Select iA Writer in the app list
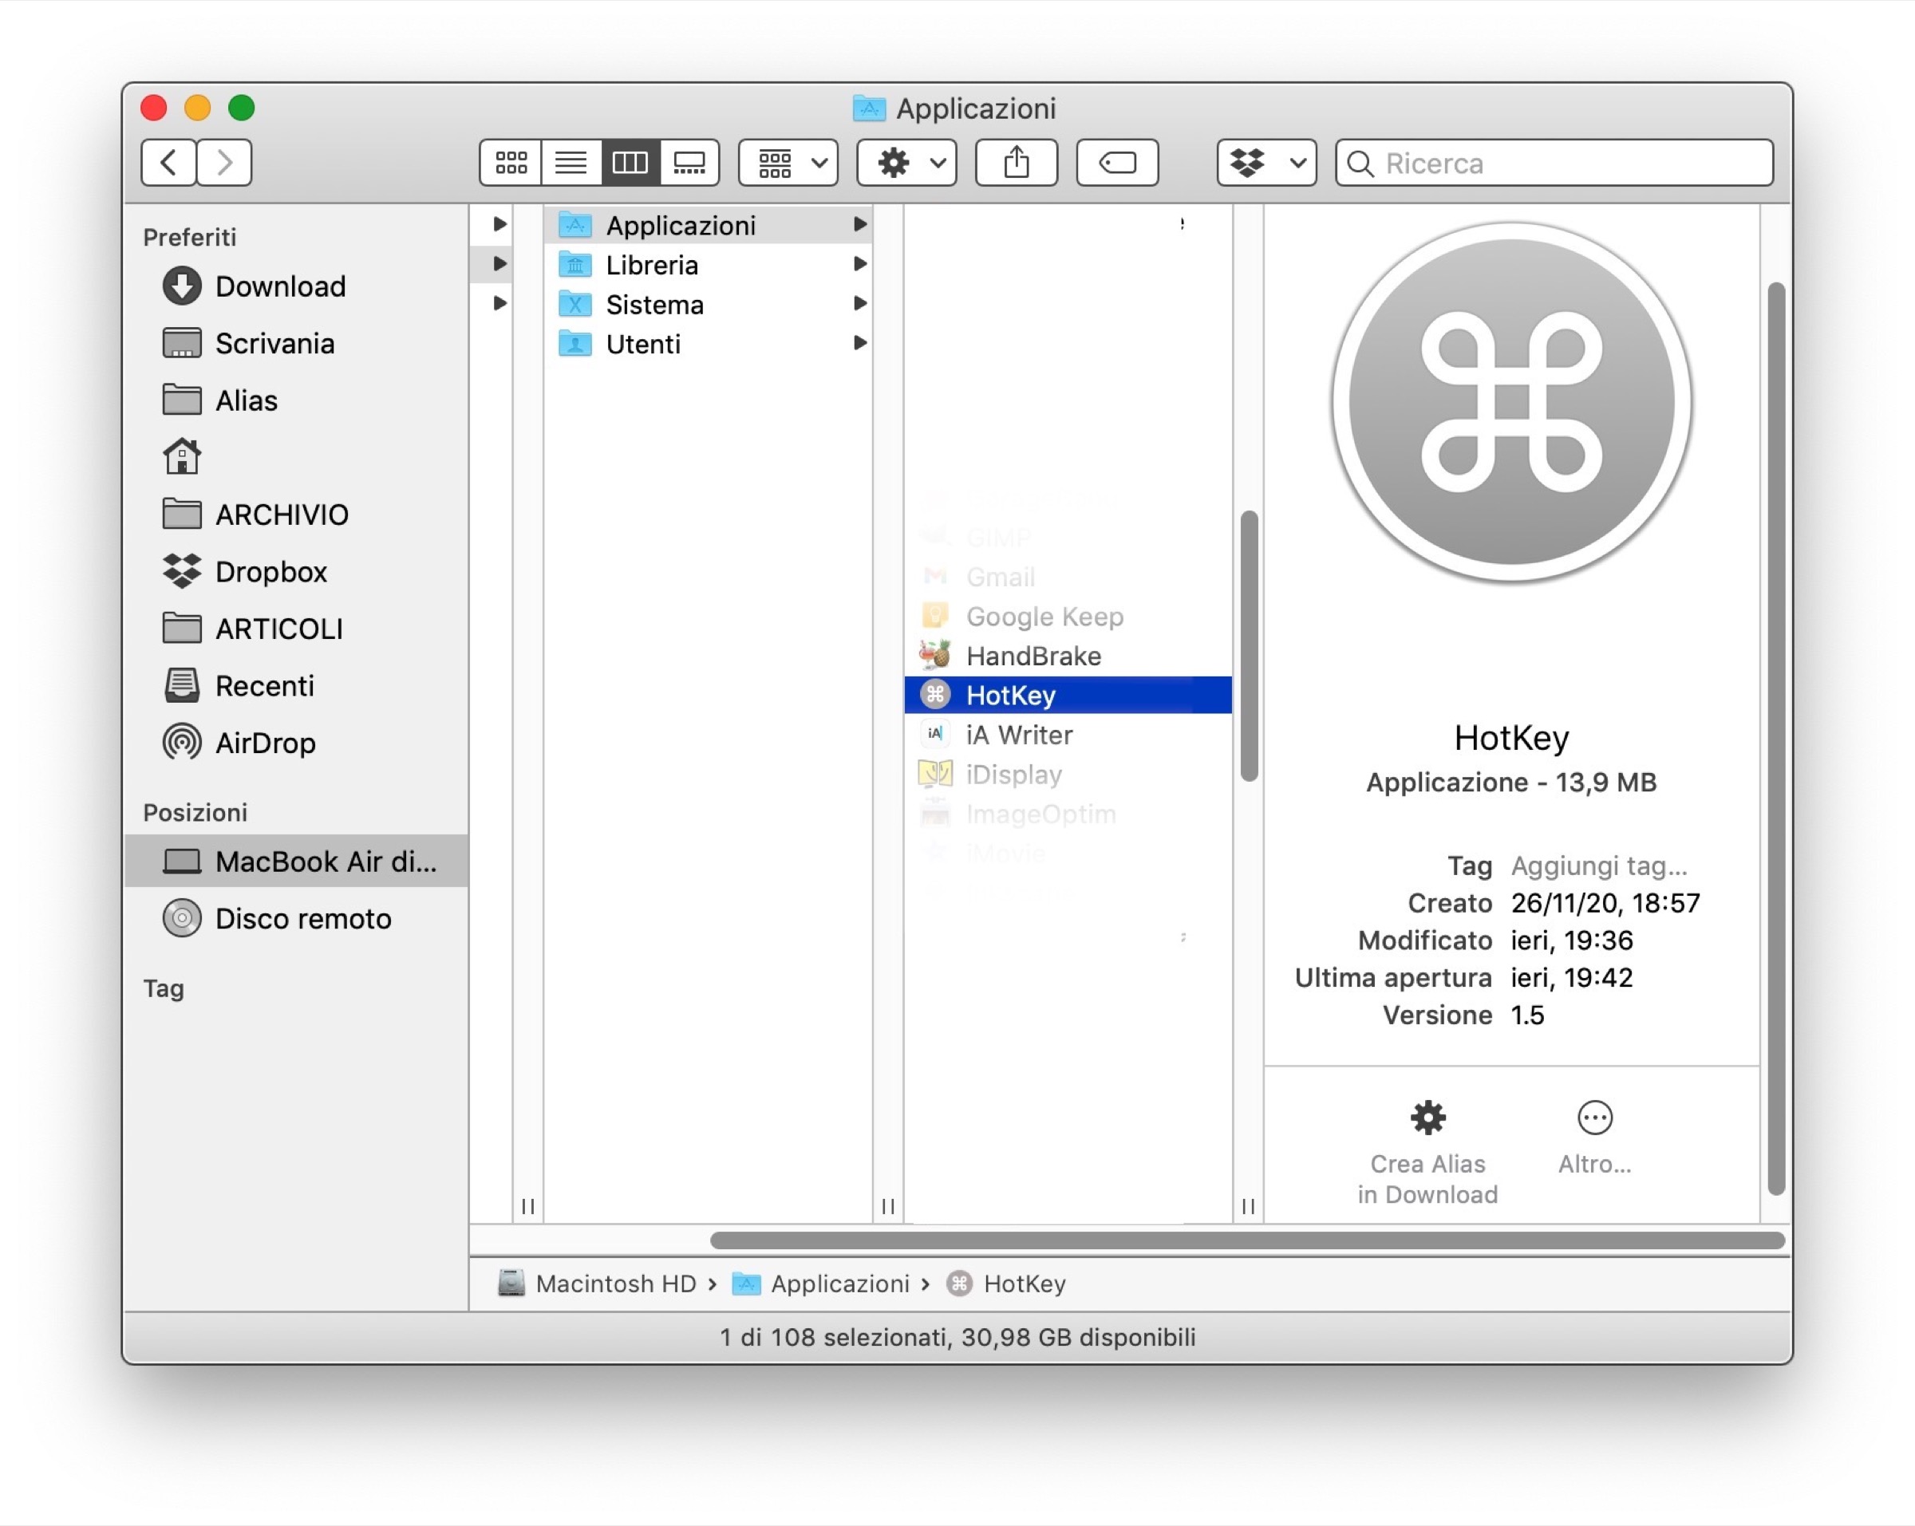This screenshot has height=1526, width=1915. pos(1019,735)
